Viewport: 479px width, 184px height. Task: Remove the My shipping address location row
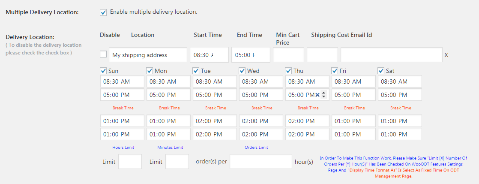[x=446, y=55]
